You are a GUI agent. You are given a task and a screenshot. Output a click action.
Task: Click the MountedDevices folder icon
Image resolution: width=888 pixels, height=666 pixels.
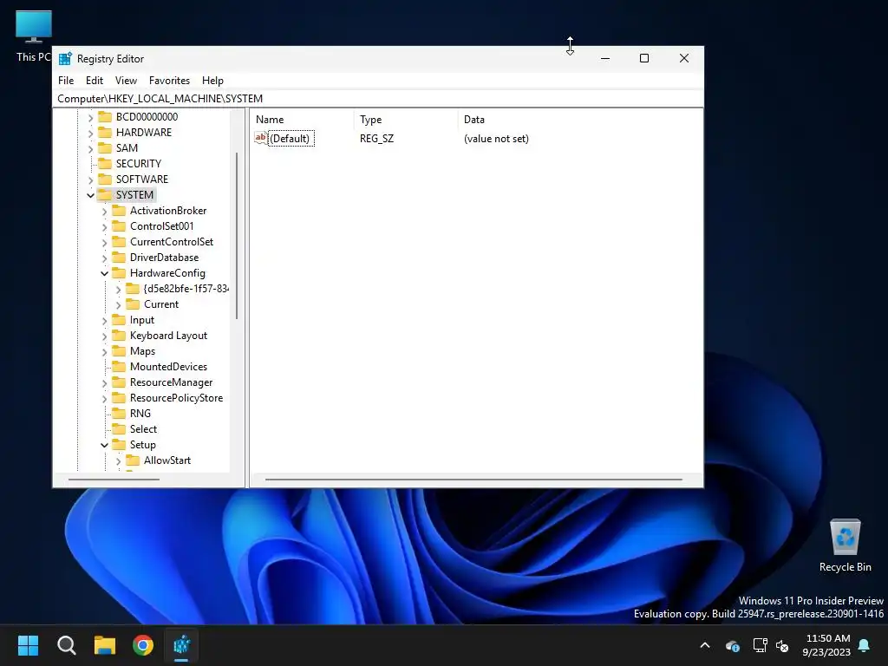[x=119, y=367]
